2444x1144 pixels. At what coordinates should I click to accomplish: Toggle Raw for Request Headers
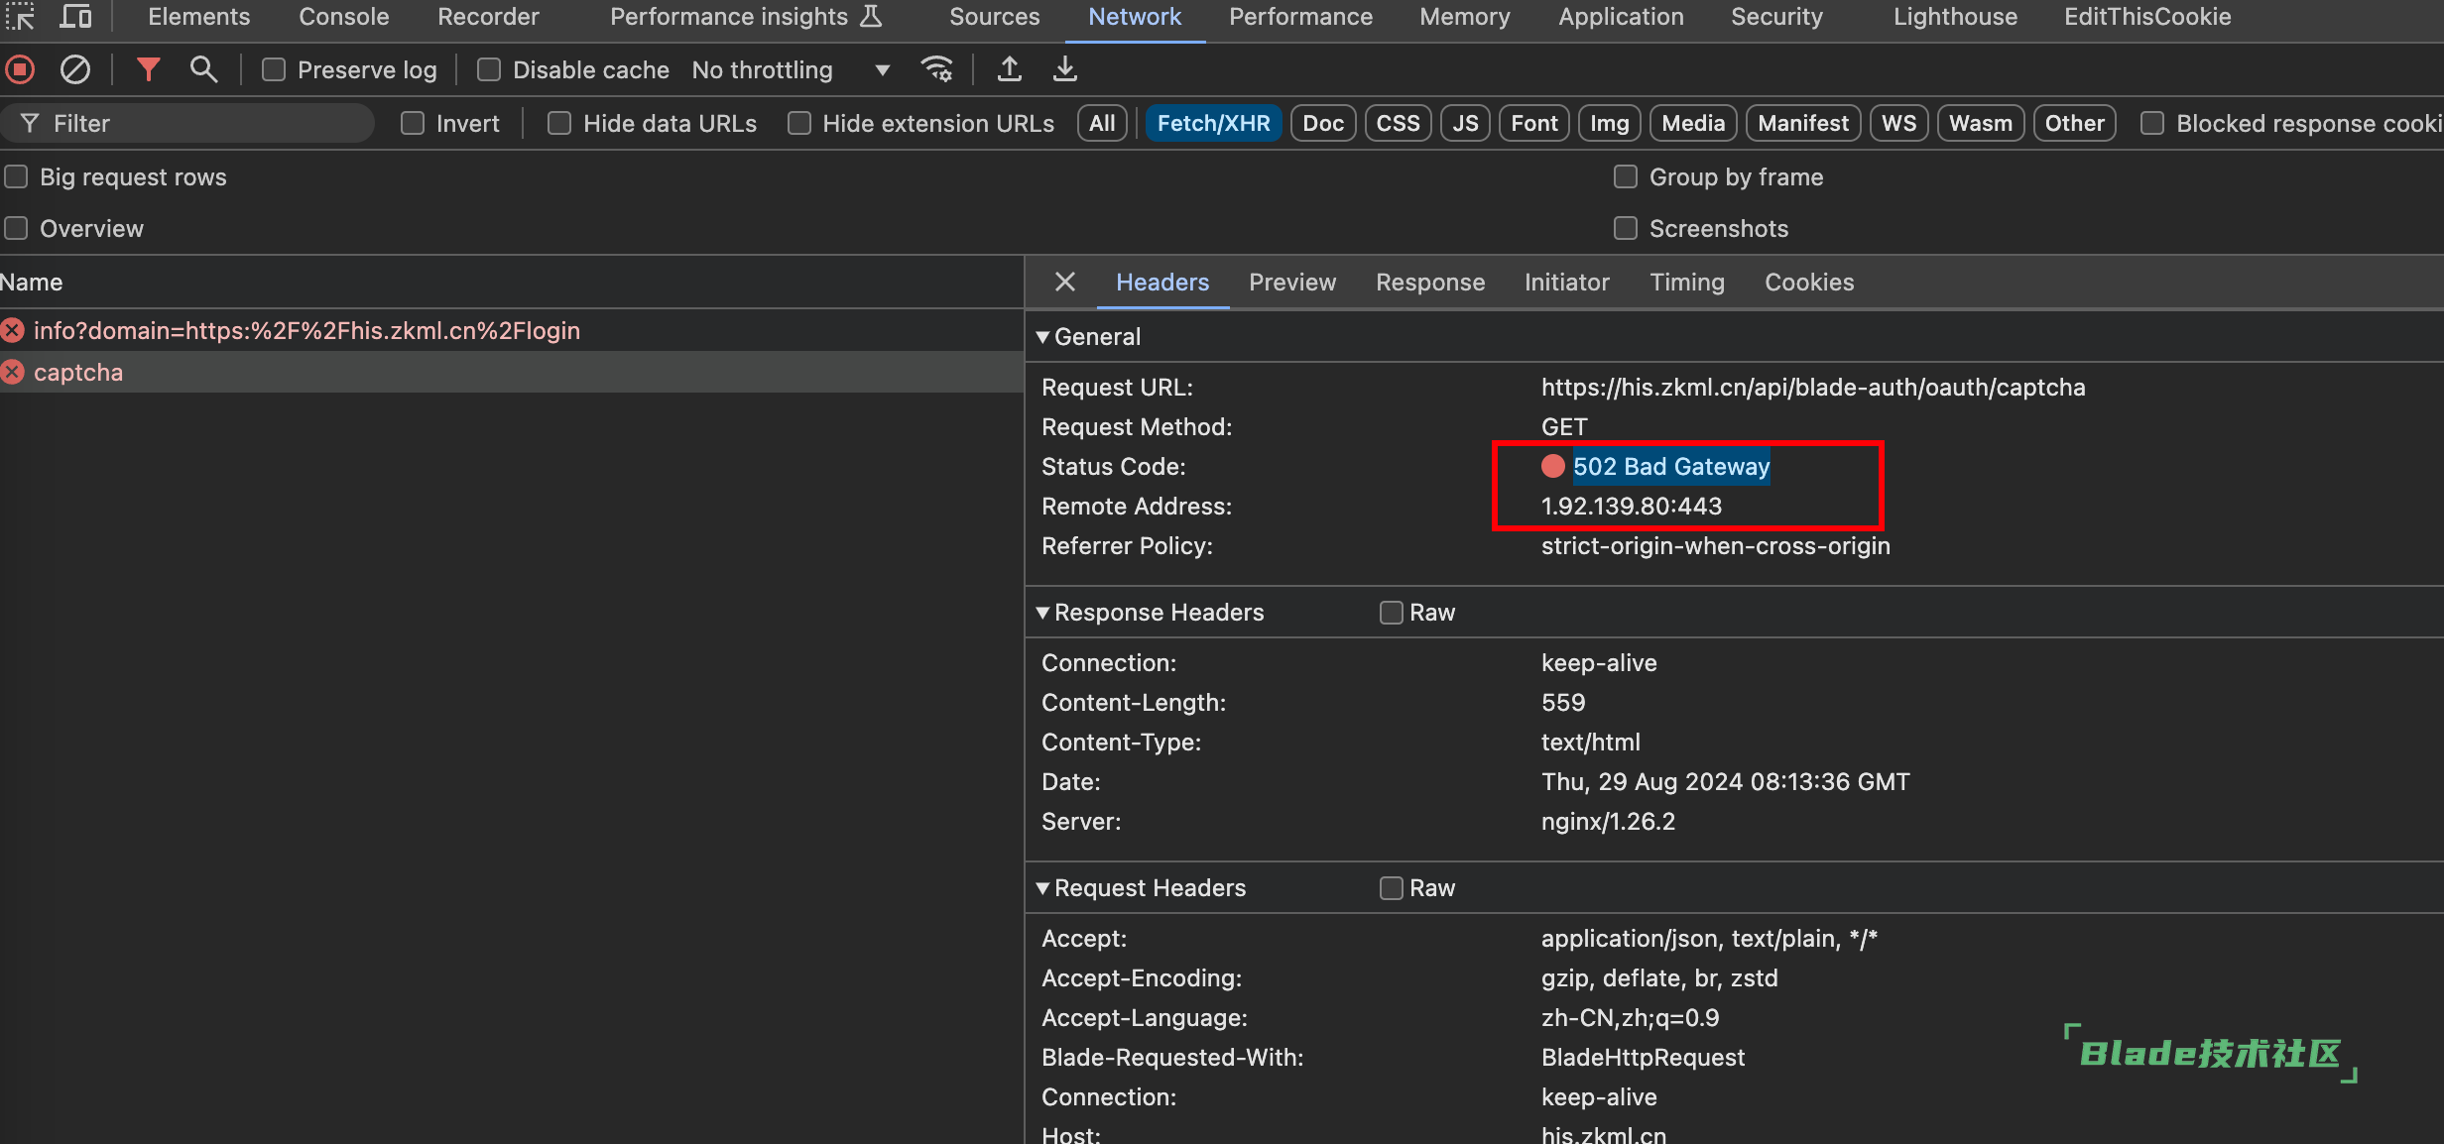(x=1392, y=888)
